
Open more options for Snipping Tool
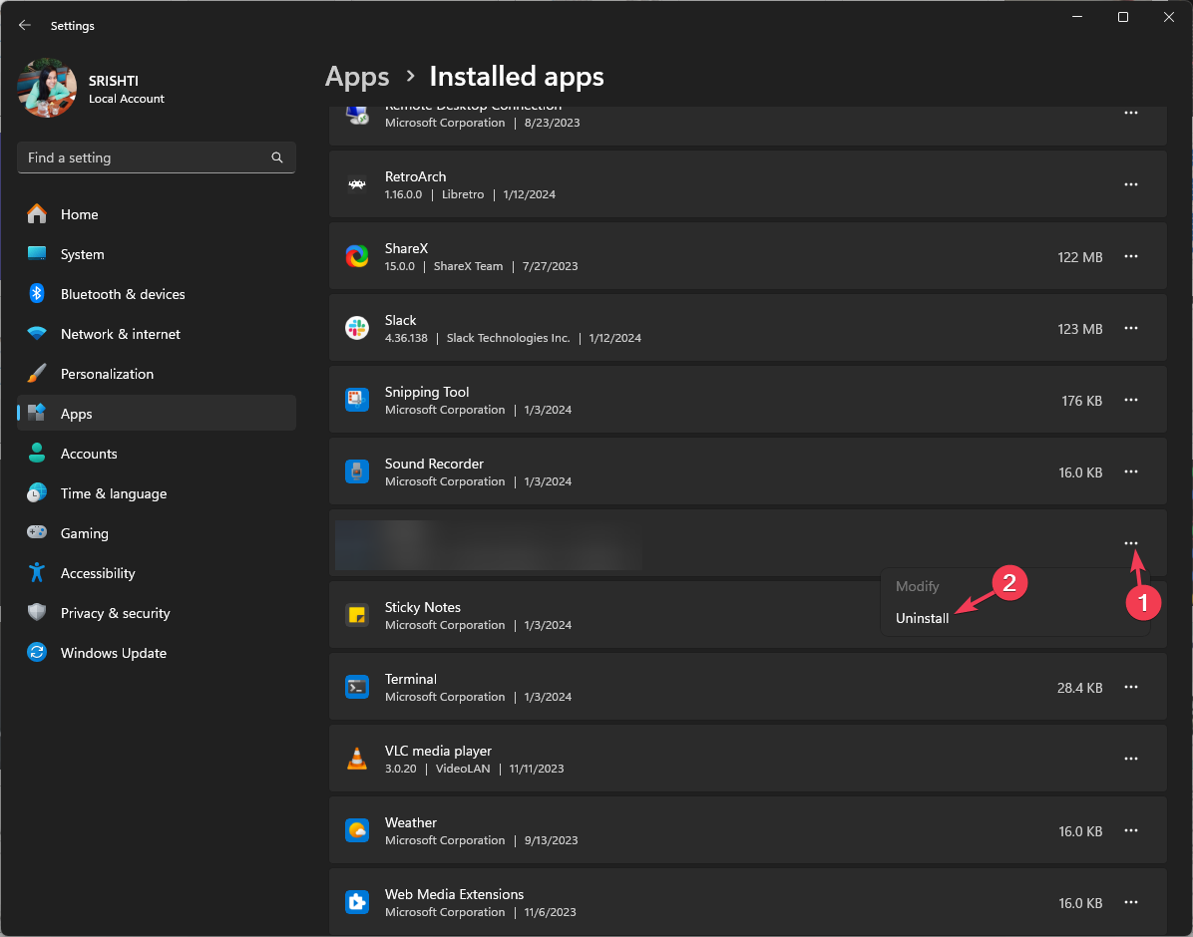pos(1131,400)
